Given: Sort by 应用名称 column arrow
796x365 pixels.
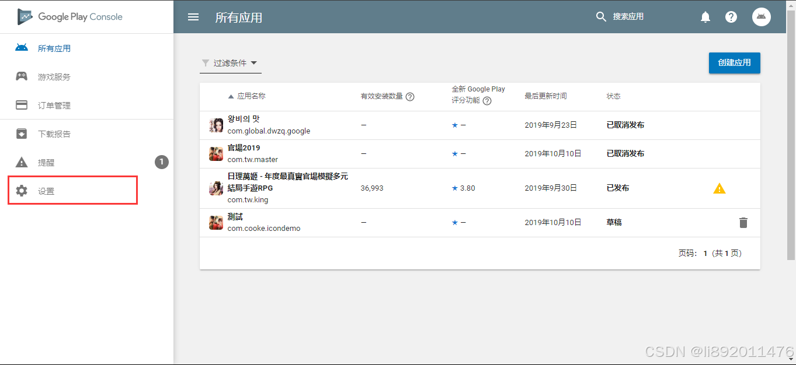Looking at the screenshot, I should 231,96.
